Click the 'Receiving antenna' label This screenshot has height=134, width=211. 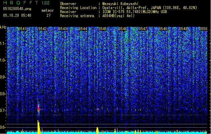tap(77, 16)
